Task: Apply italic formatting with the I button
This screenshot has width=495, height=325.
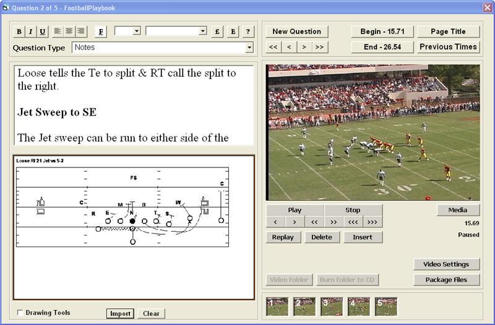Action: [30, 32]
